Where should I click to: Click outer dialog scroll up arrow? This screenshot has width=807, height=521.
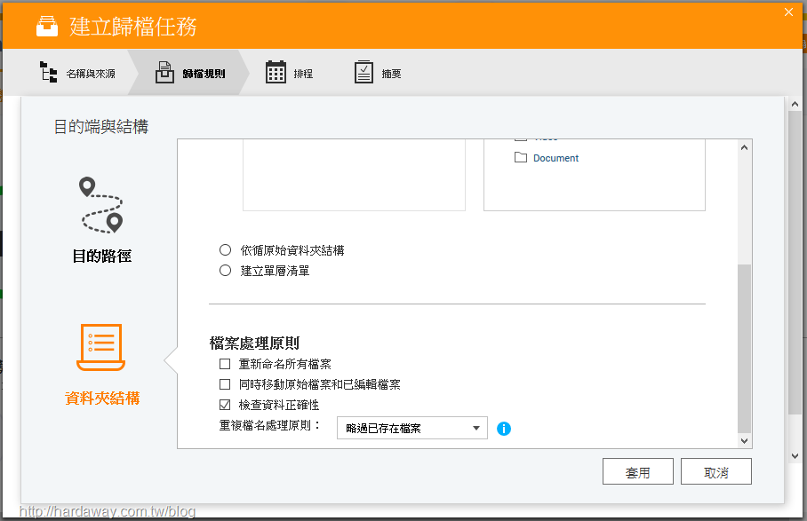[x=795, y=105]
